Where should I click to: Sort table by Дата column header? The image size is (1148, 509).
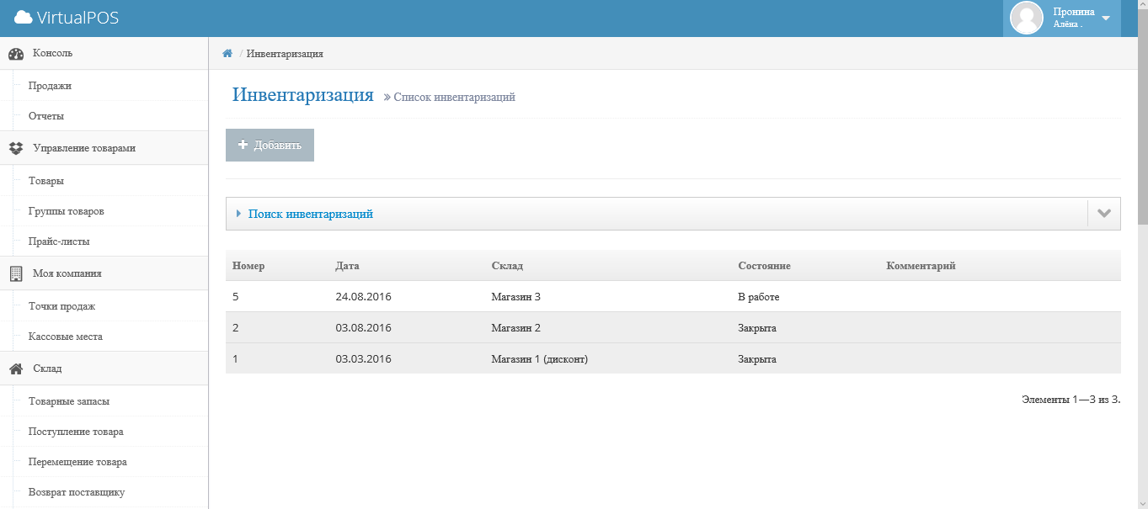coord(347,266)
